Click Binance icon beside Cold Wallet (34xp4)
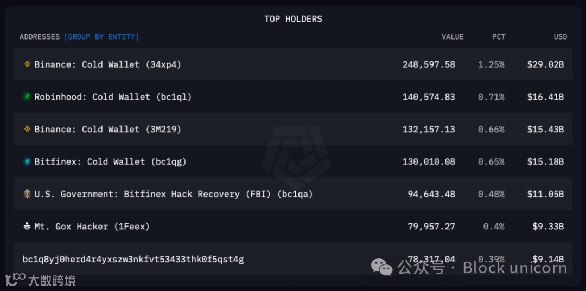The height and width of the screenshot is (291, 586). coord(27,64)
